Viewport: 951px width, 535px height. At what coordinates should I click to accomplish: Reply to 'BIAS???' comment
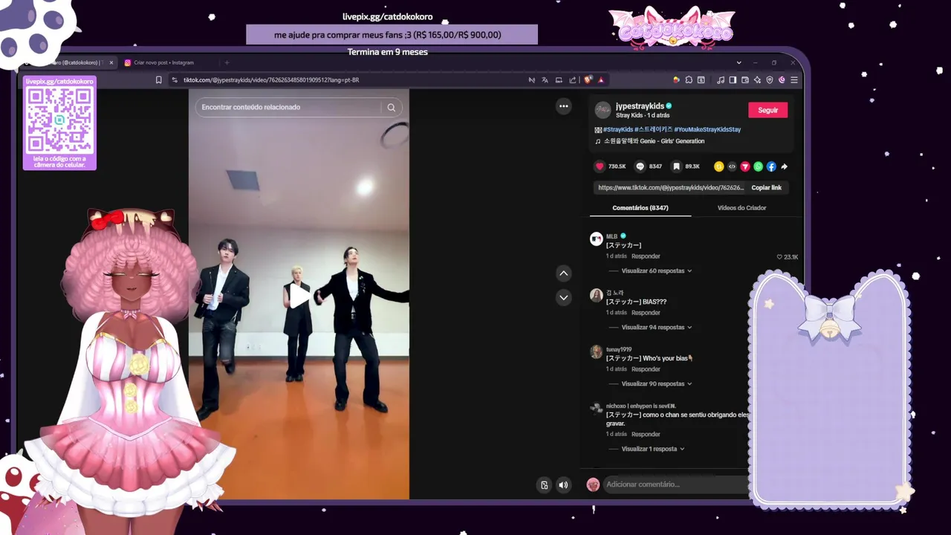[646, 313]
